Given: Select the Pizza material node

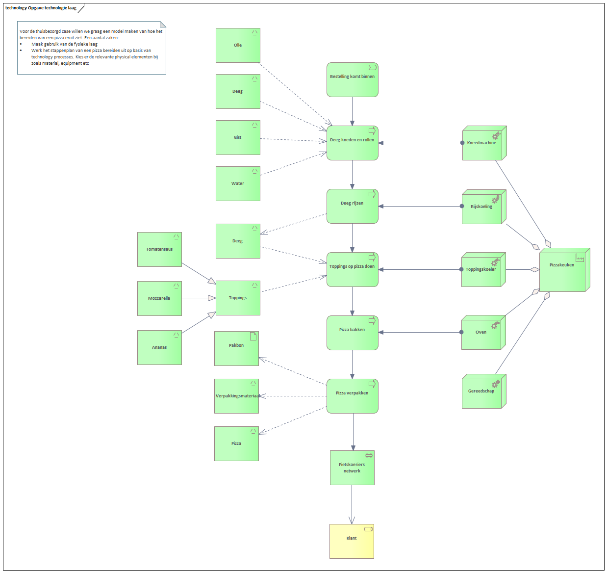Looking at the screenshot, I should (236, 443).
